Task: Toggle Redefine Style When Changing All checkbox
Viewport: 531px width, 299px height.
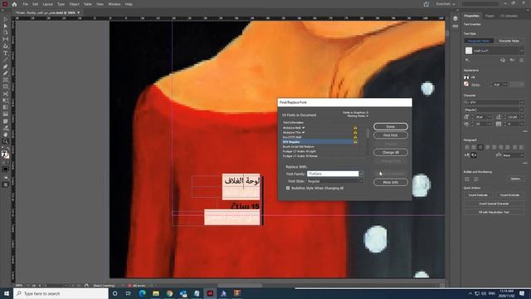Action: (288, 189)
